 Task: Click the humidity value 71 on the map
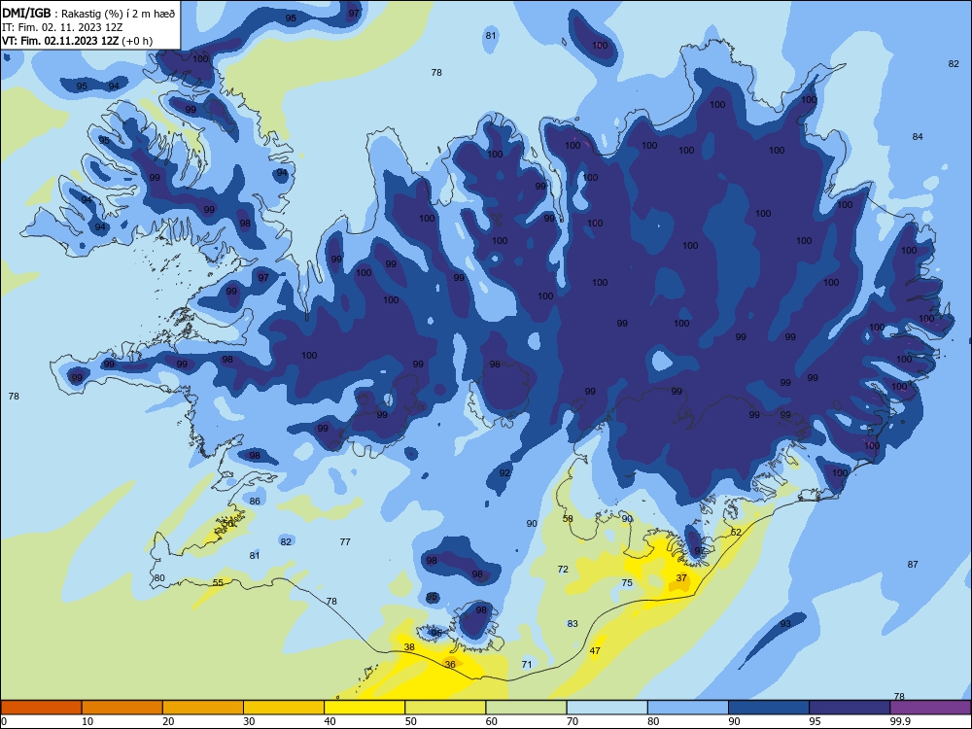coord(527,665)
